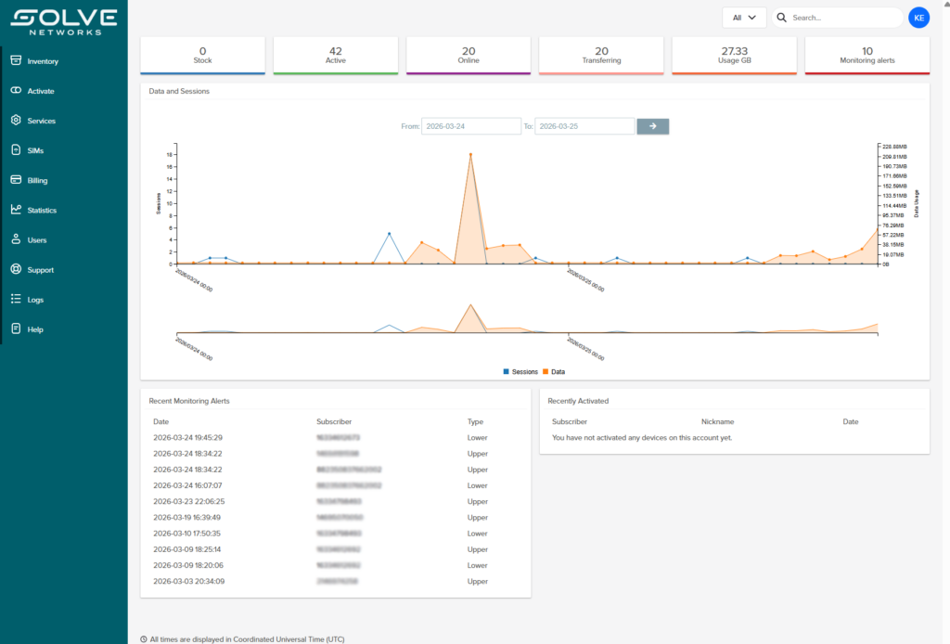The image size is (950, 644).
Task: Click the Activate link icon in sidebar
Action: coord(16,90)
